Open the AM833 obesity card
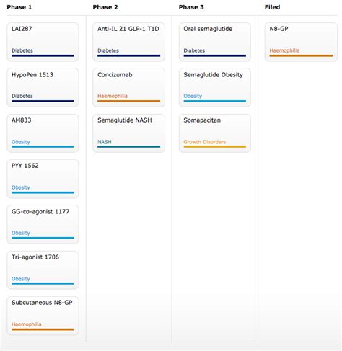The height and width of the screenshot is (351, 342). [x=43, y=133]
